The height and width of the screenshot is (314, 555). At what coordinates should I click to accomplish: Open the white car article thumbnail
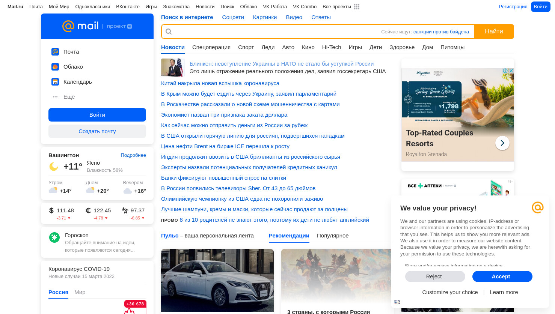[217, 281]
